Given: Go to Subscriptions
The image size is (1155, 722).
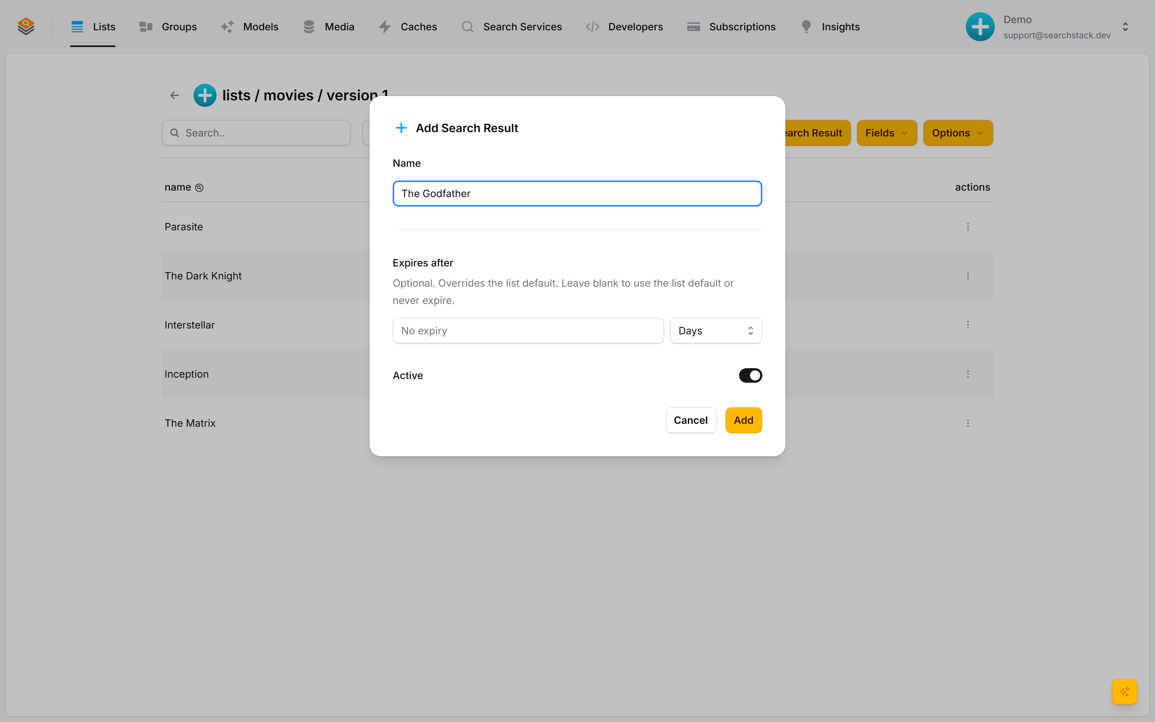Looking at the screenshot, I should 731,27.
